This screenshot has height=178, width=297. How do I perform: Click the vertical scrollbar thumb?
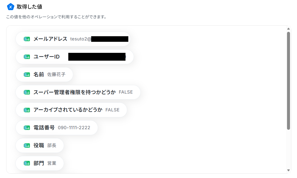288,81
